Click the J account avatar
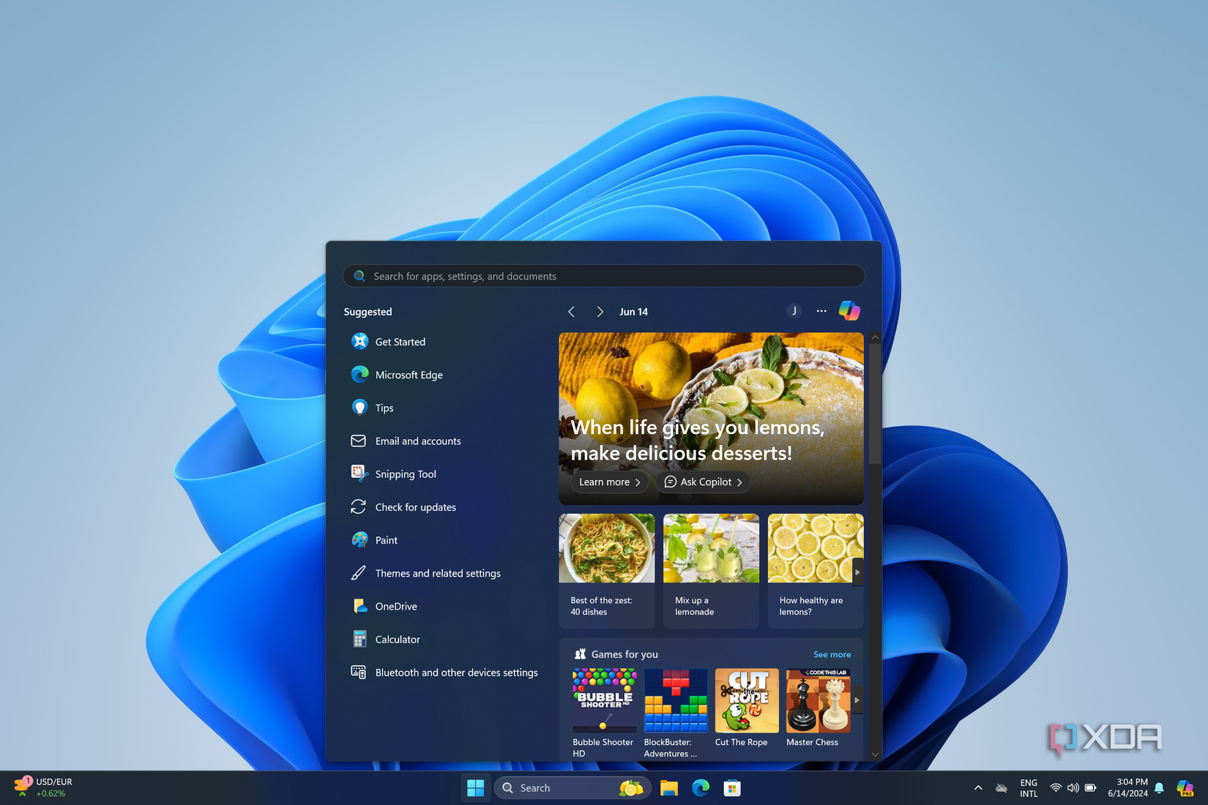The image size is (1208, 805). pos(794,311)
